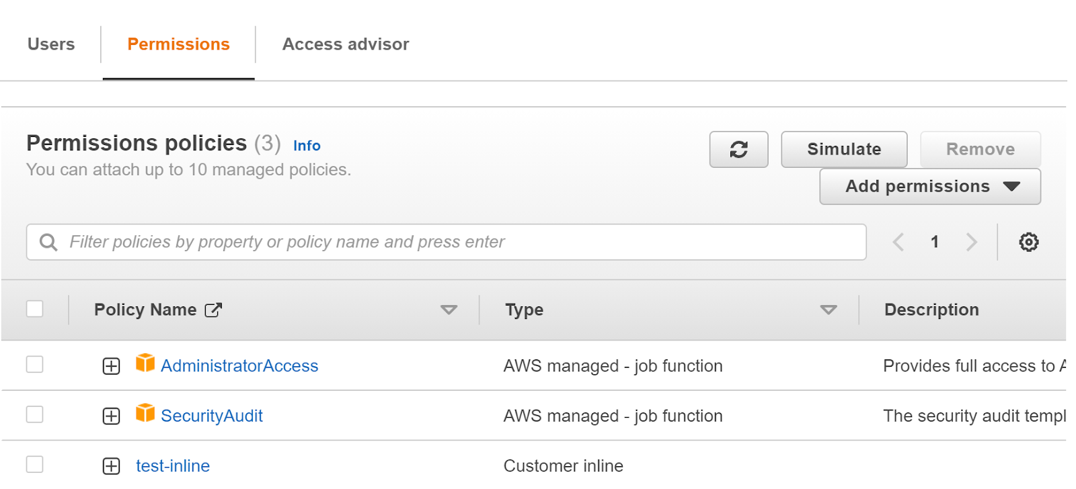Click the search magnifier icon
Image resolution: width=1076 pixels, height=489 pixels.
pos(48,242)
